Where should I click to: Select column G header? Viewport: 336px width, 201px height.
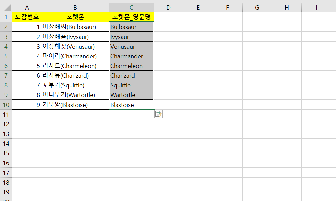257,8
